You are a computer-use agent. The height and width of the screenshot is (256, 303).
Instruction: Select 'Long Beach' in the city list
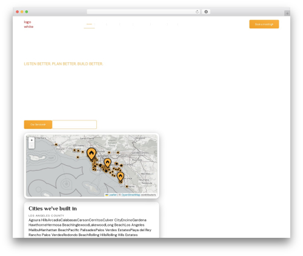pos(115,225)
